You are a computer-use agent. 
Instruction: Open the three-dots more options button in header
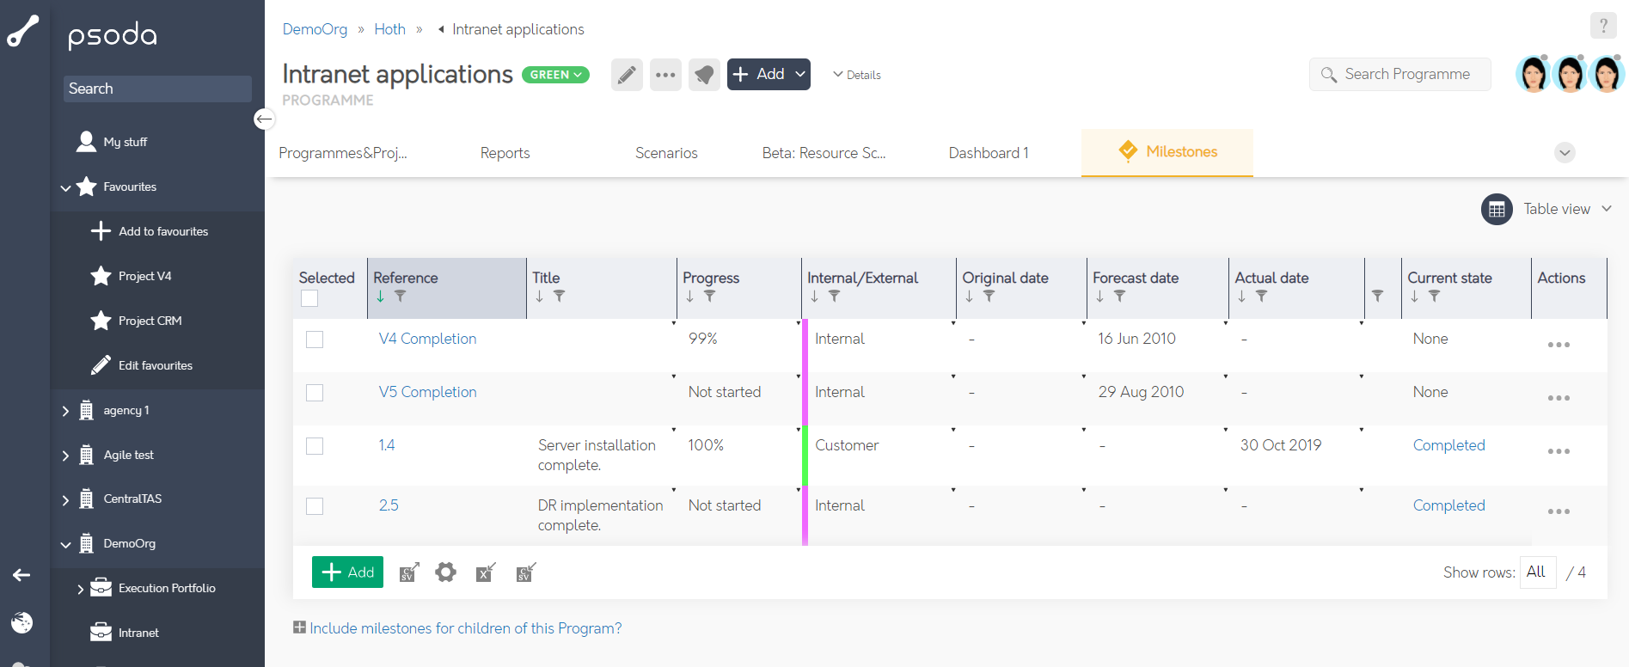(x=665, y=75)
